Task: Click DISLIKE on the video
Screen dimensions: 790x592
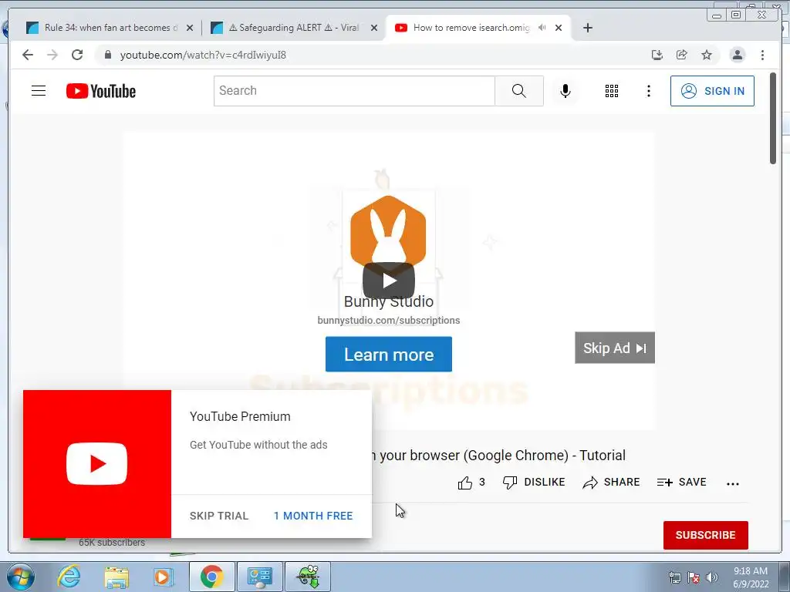Action: [534, 483]
